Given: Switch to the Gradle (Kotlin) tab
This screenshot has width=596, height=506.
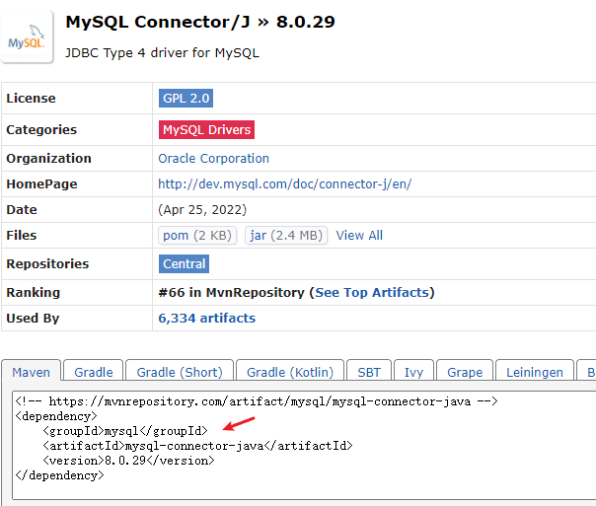Looking at the screenshot, I should pyautogui.click(x=290, y=372).
